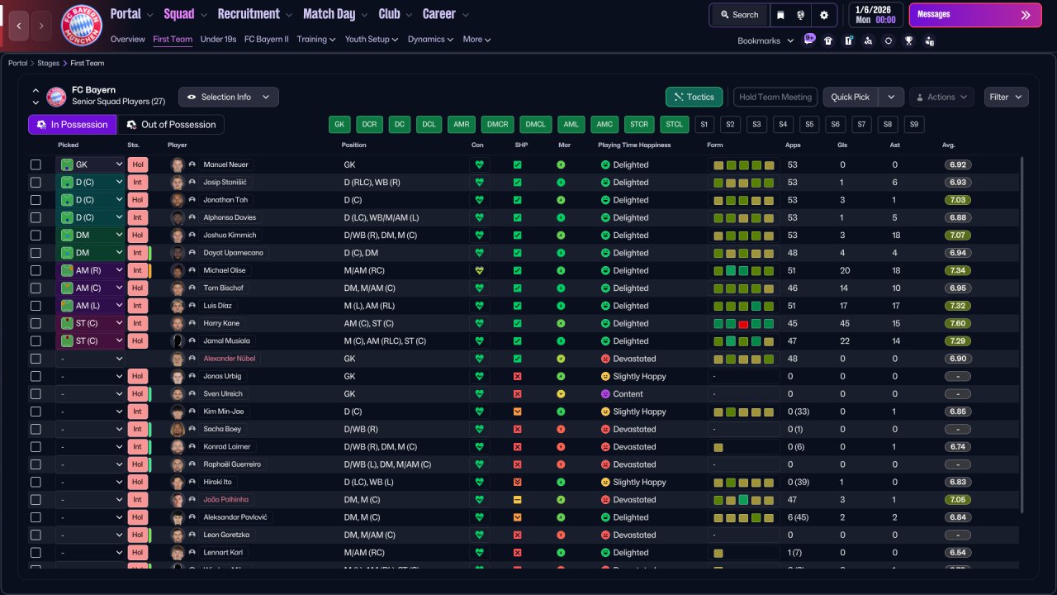
Task: Open picked position dropdown for Alexander Nübel
Action: coord(90,359)
